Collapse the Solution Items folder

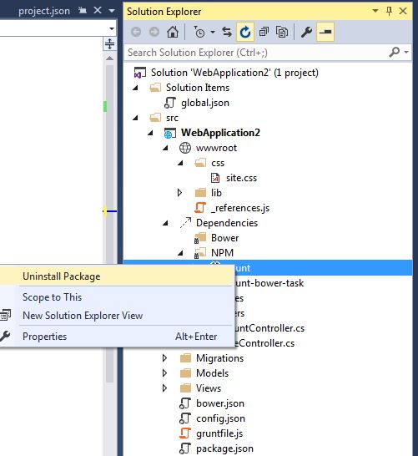pos(135,88)
